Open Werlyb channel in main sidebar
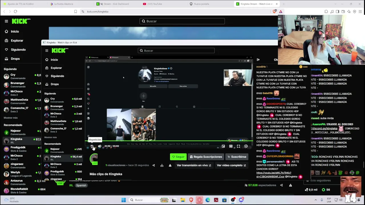This screenshot has height=205, width=365. (22, 174)
